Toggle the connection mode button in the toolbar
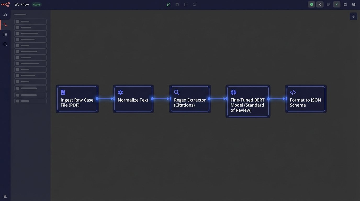 click(337, 4)
